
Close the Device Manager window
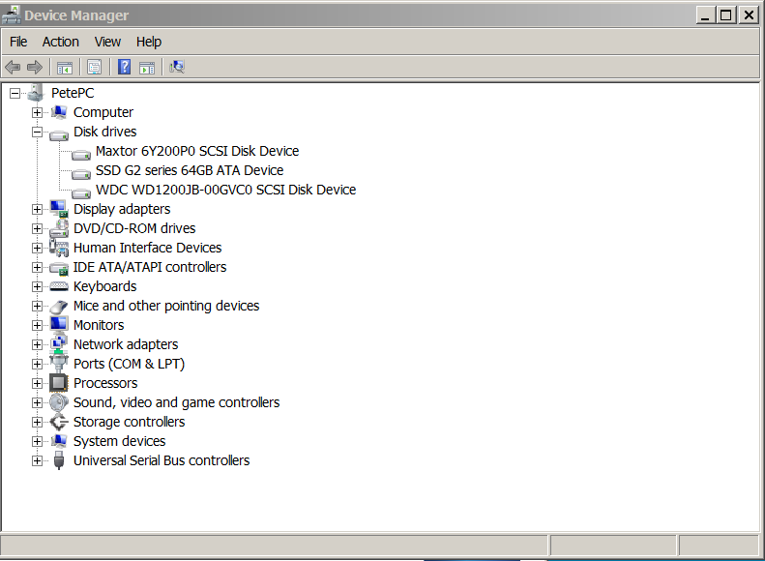click(749, 15)
